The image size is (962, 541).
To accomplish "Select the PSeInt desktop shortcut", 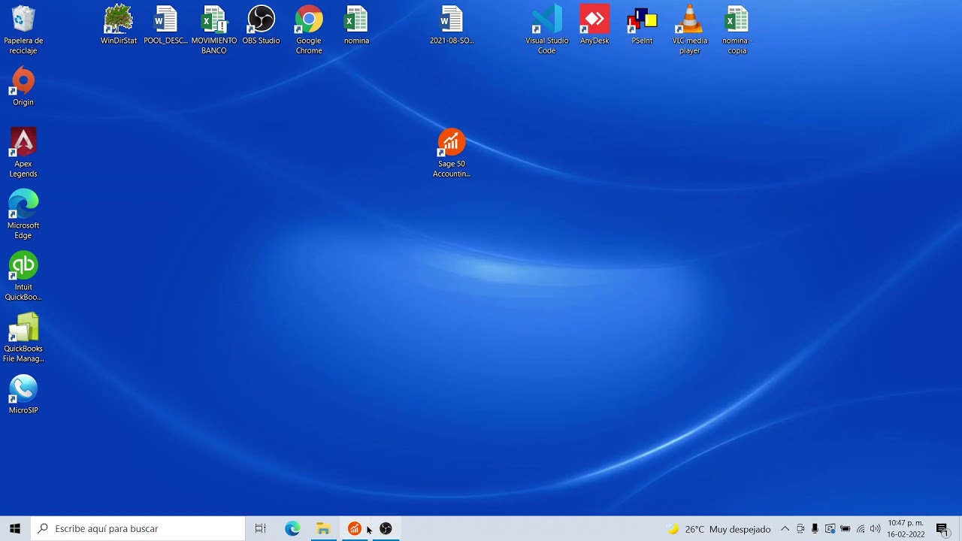I will (x=642, y=26).
